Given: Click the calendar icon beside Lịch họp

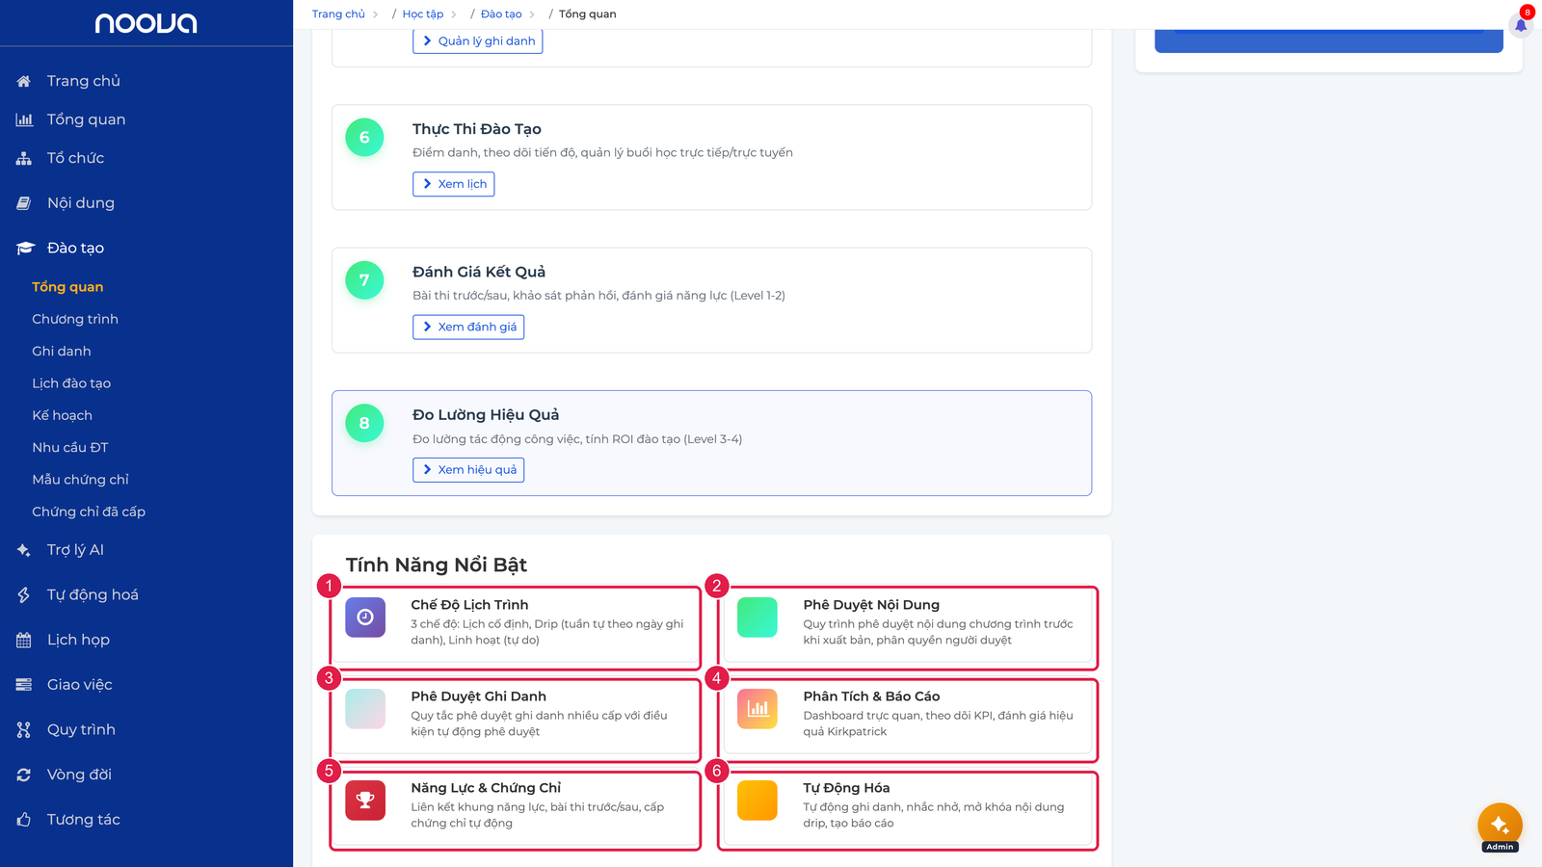Looking at the screenshot, I should click(24, 640).
